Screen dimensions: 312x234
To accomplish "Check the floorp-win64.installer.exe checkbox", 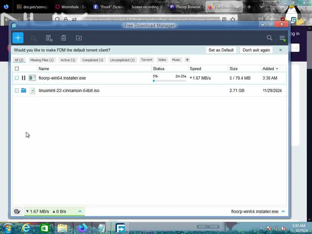I will coord(17,78).
